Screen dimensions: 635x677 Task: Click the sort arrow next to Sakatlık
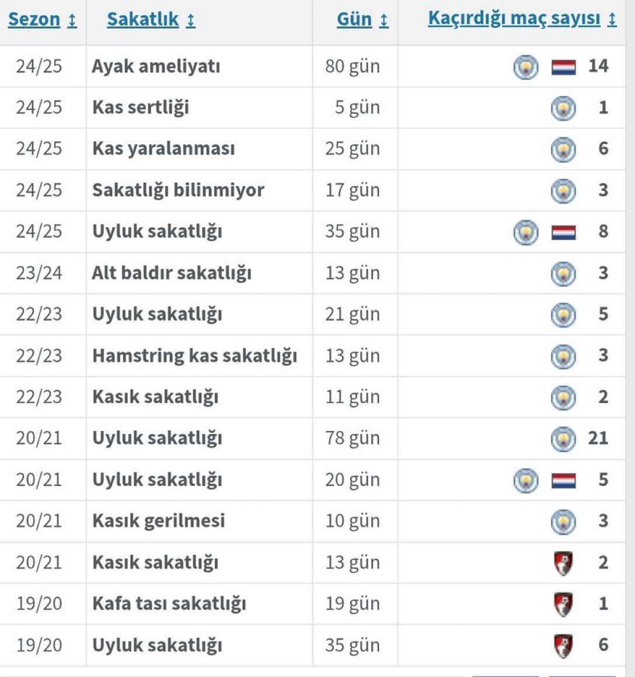pos(191,20)
